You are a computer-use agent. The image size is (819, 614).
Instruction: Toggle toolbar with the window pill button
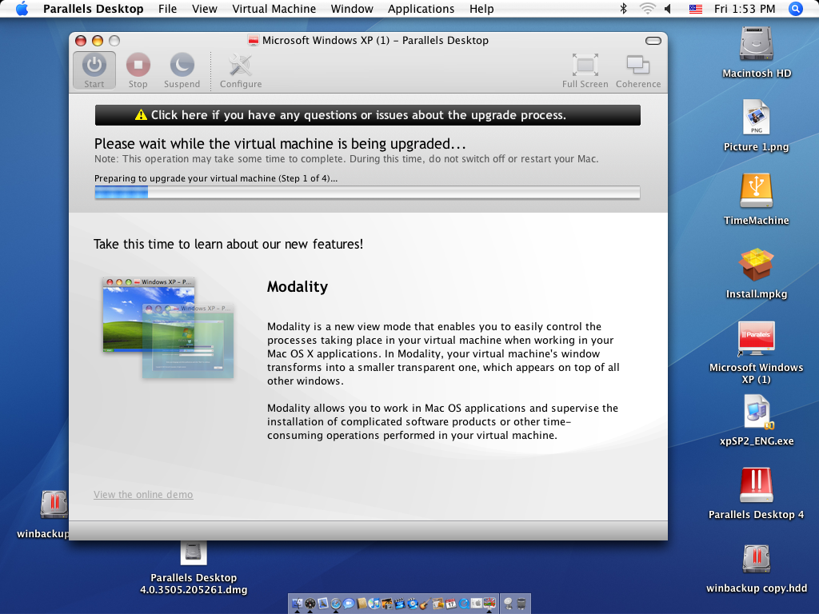(653, 41)
